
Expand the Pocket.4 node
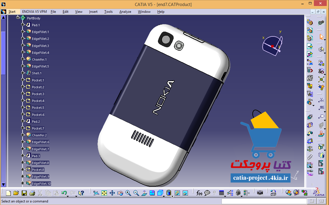pos(23,101)
